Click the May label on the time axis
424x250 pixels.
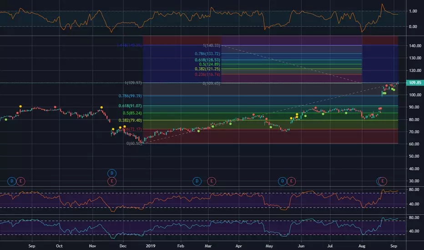(269, 246)
